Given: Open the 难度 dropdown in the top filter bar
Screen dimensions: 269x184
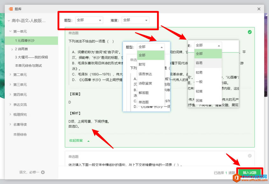Looking at the screenshot, I should [x=135, y=20].
